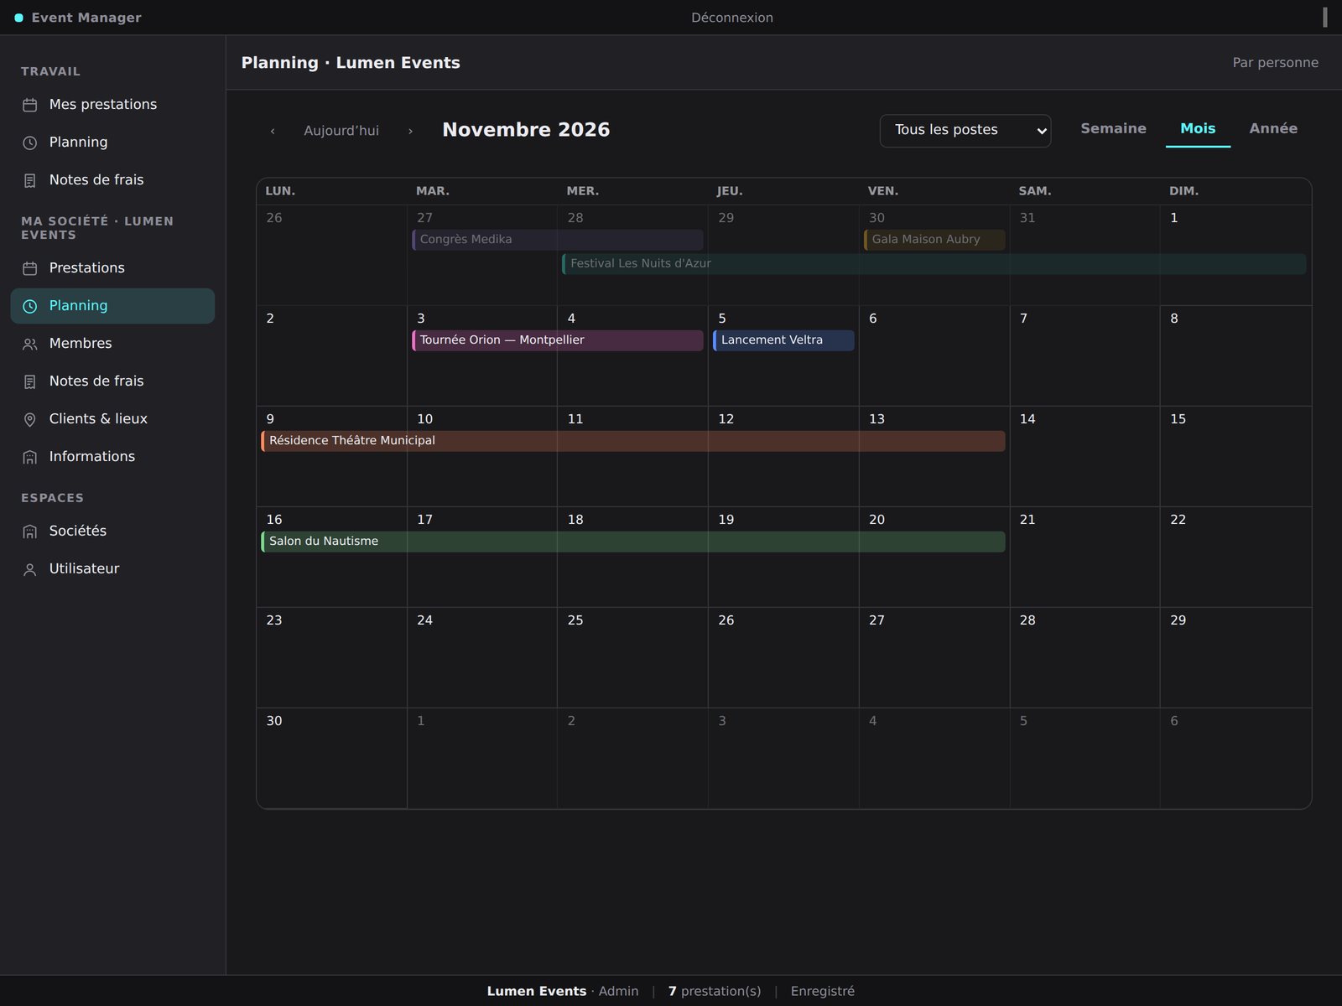Click the Clients & lieux location pin icon
Viewport: 1342px width, 1006px height.
click(30, 419)
